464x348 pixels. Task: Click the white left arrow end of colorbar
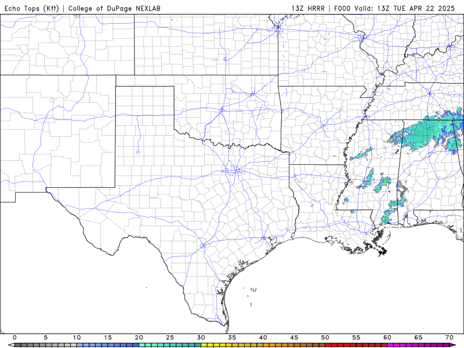(x=11, y=345)
